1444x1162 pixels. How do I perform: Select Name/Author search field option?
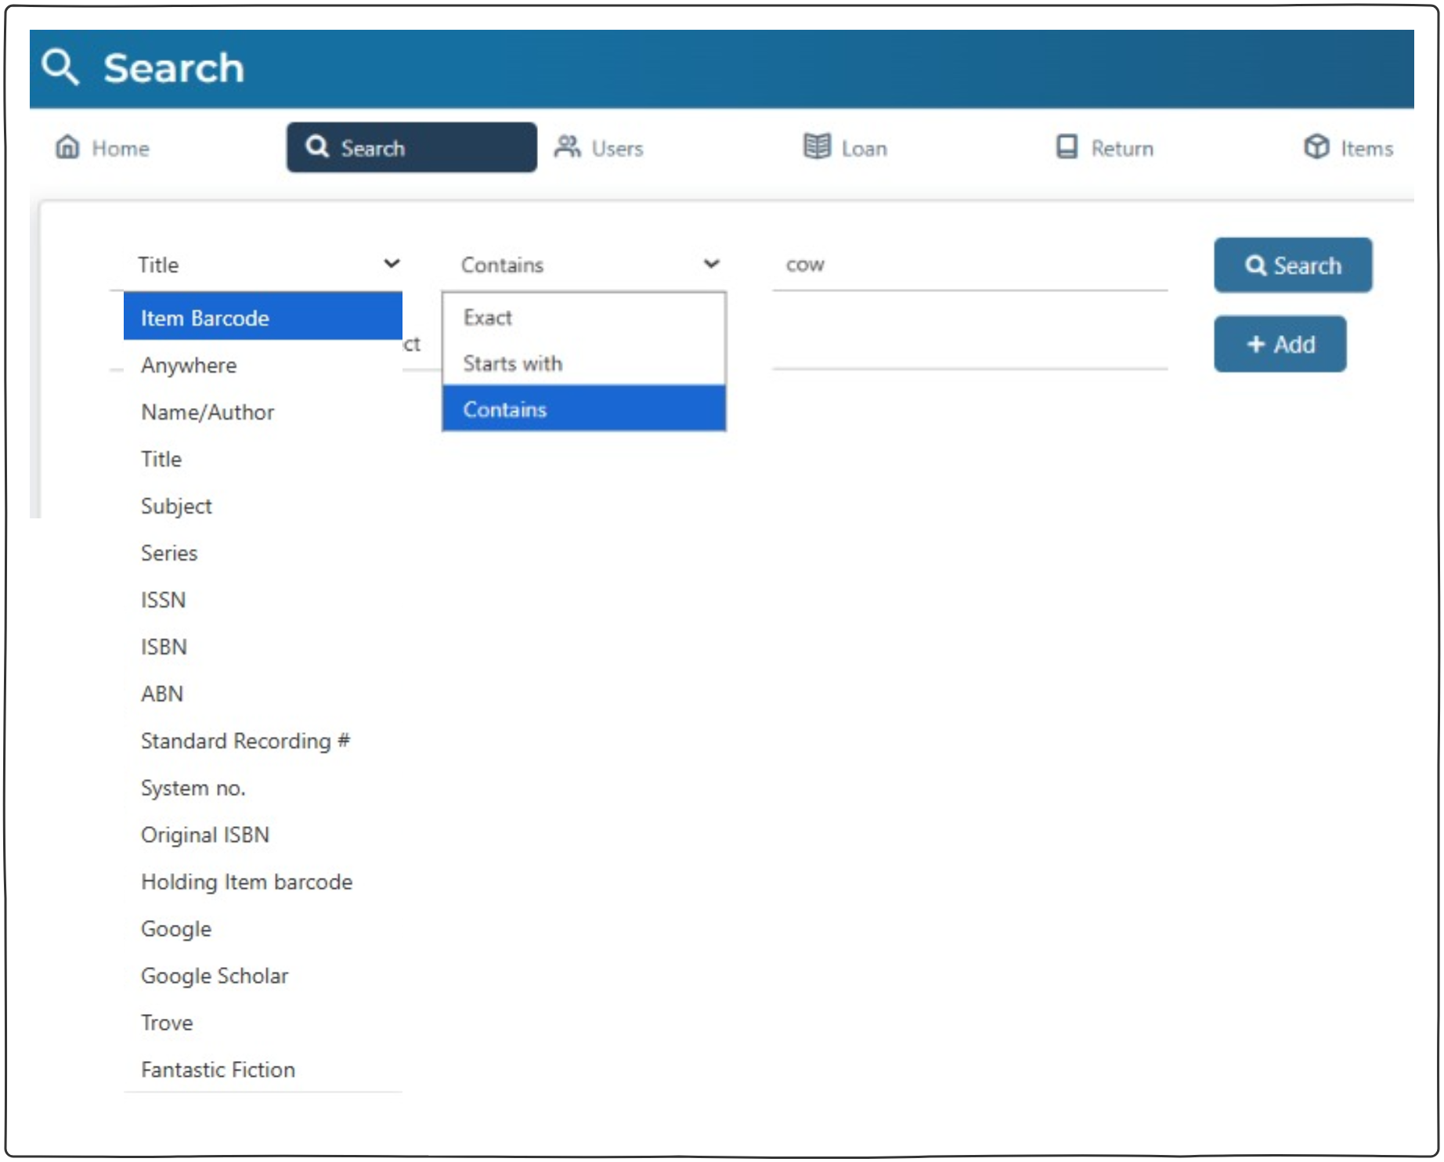pyautogui.click(x=208, y=413)
